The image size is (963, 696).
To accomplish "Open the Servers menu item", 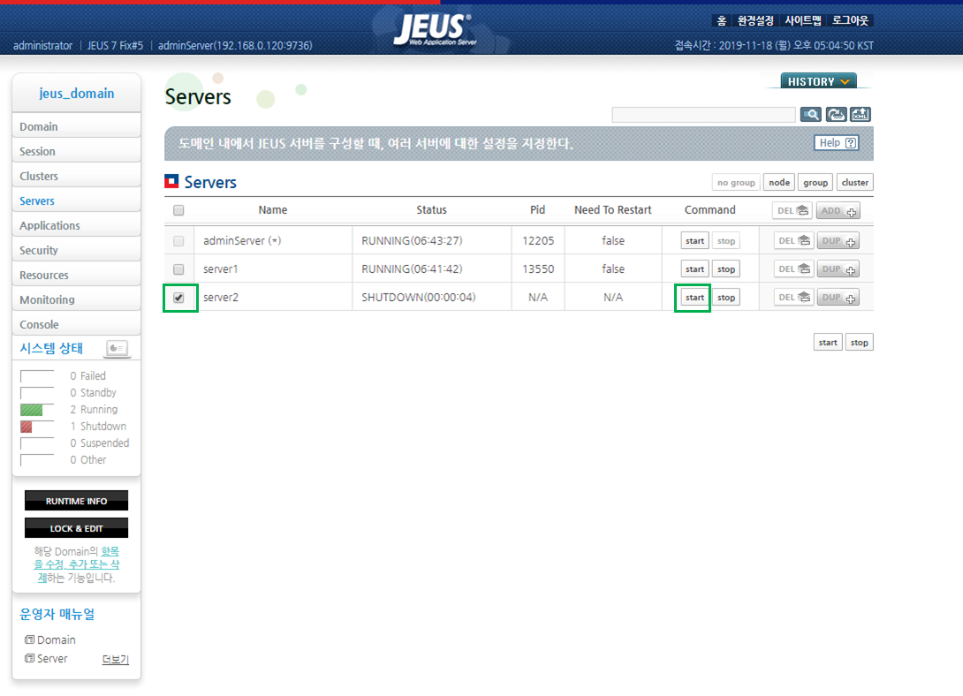I will [x=76, y=200].
